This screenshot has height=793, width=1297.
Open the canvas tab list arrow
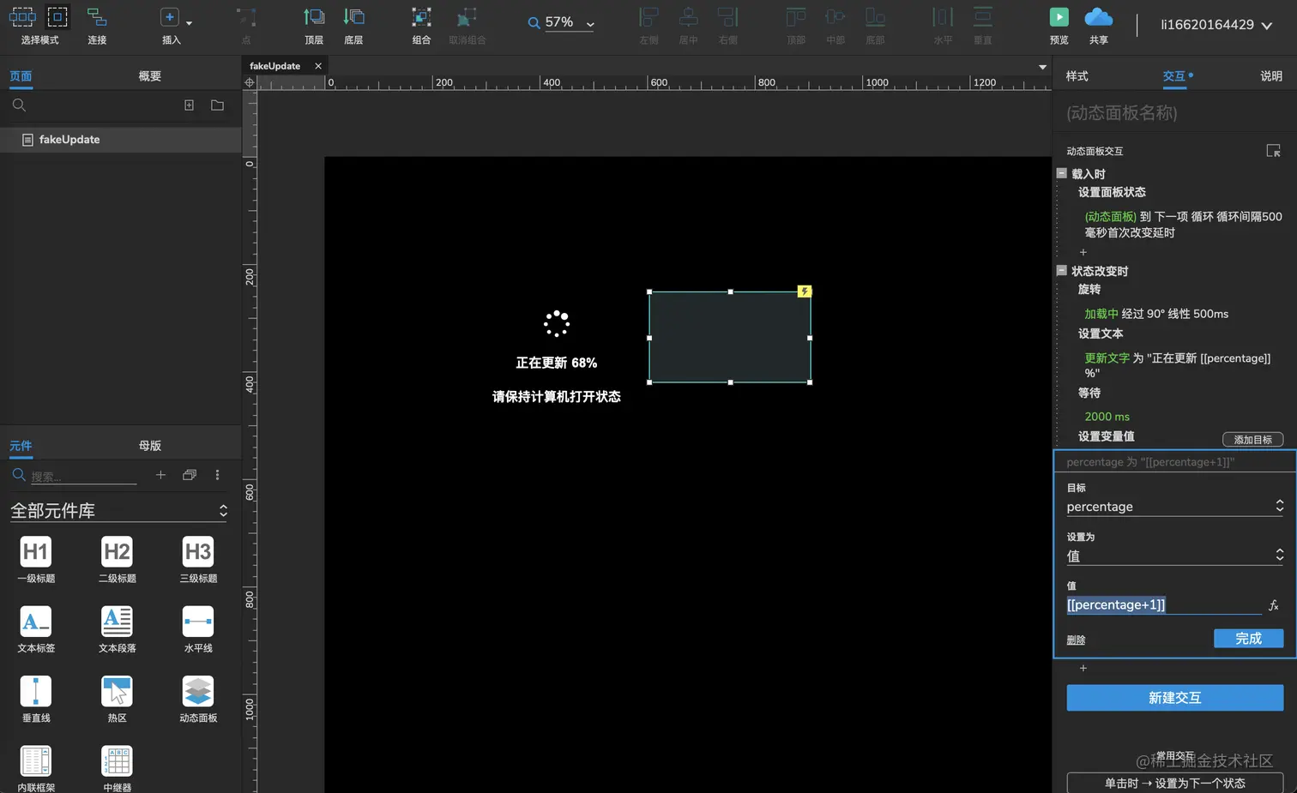(1042, 67)
